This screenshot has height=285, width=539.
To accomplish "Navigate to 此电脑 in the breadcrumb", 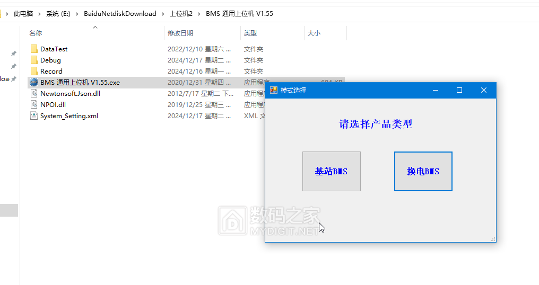I will tap(23, 14).
